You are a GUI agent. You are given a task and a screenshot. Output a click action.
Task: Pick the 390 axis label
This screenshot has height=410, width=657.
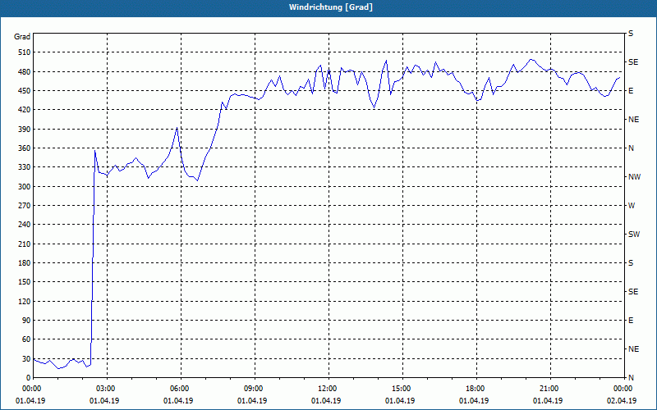[x=25, y=130]
